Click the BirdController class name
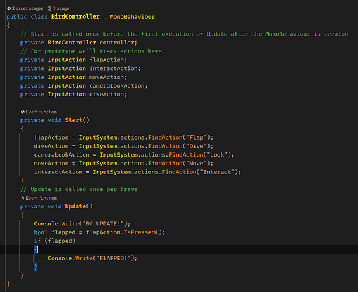This screenshot has height=292, width=358. (75, 16)
